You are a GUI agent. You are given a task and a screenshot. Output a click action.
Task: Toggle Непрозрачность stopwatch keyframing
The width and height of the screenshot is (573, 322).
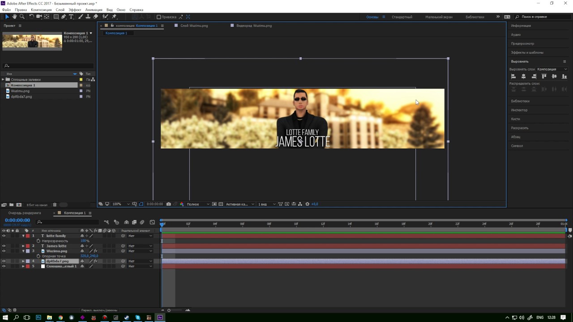tap(38, 241)
